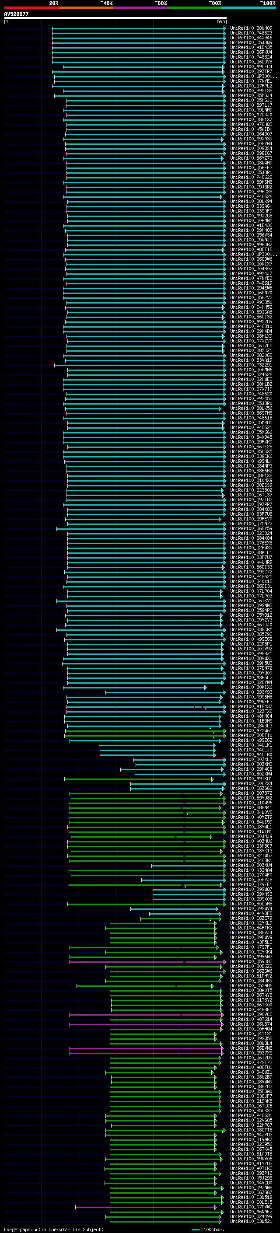This screenshot has height=1233, width=280.
Task: Select the hit label UniRef100_Q7FPL2
Action: (251, 86)
